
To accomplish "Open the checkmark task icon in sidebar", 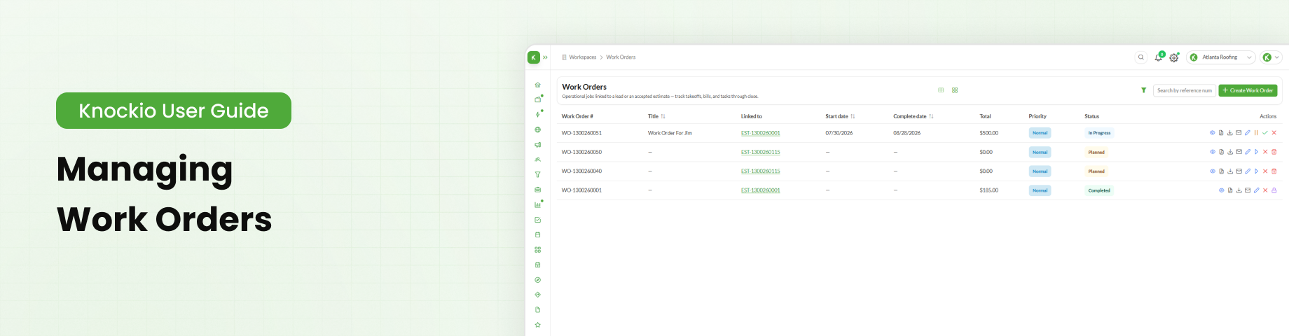I will [537, 220].
